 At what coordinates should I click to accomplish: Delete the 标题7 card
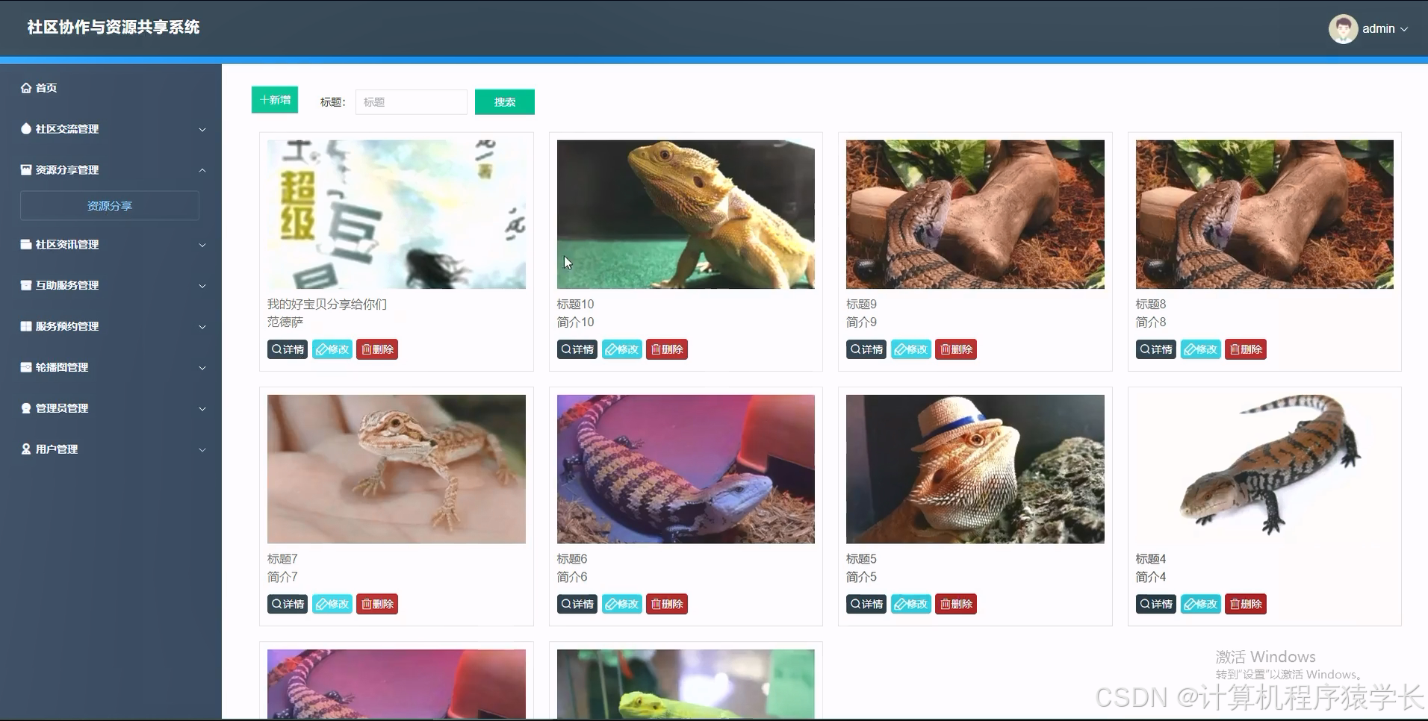tap(377, 604)
